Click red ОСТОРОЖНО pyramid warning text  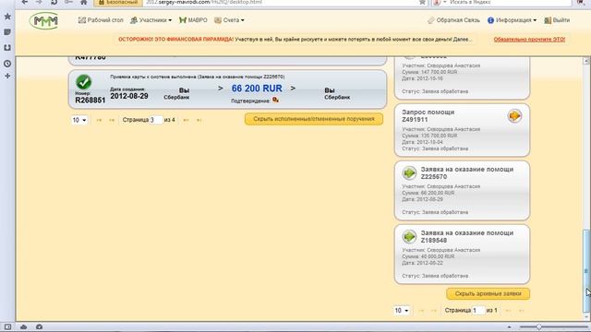point(175,39)
